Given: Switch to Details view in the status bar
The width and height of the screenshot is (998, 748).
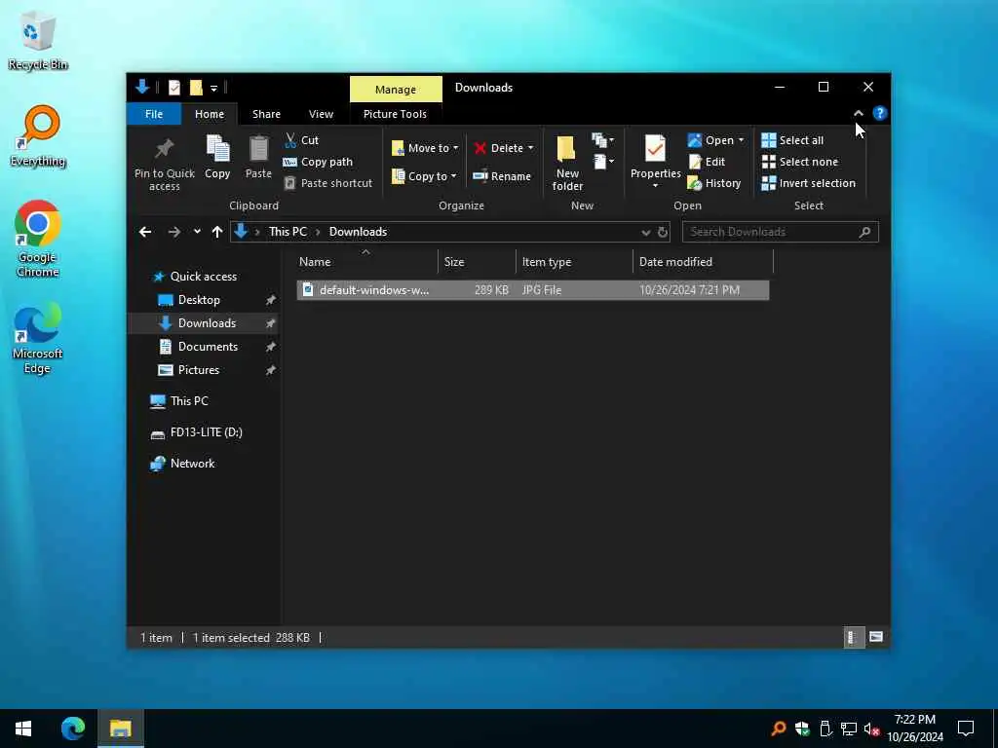Looking at the screenshot, I should [854, 637].
